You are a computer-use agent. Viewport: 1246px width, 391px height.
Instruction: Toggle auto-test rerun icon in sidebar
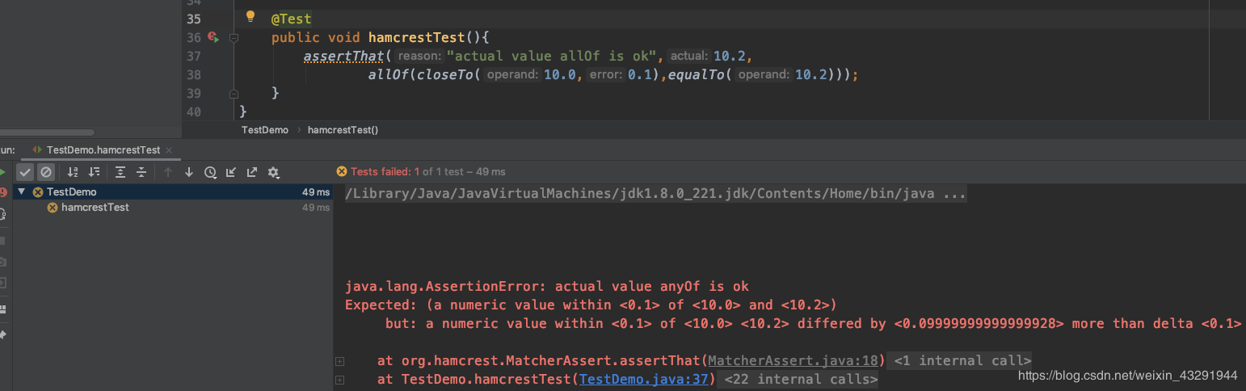[2, 214]
